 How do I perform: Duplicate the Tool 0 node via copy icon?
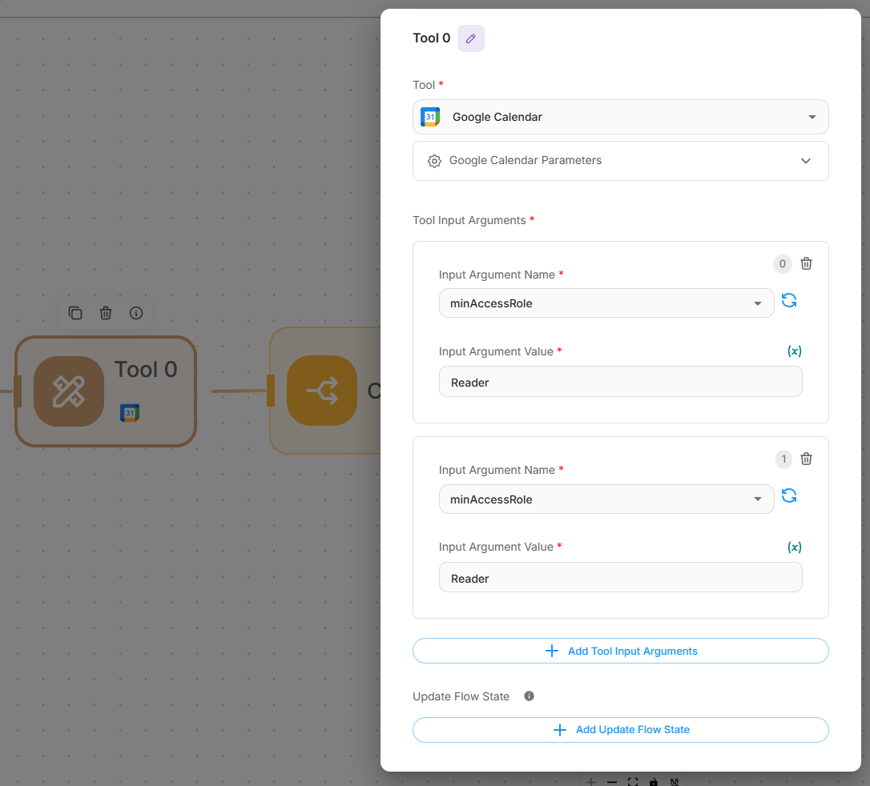tap(75, 313)
